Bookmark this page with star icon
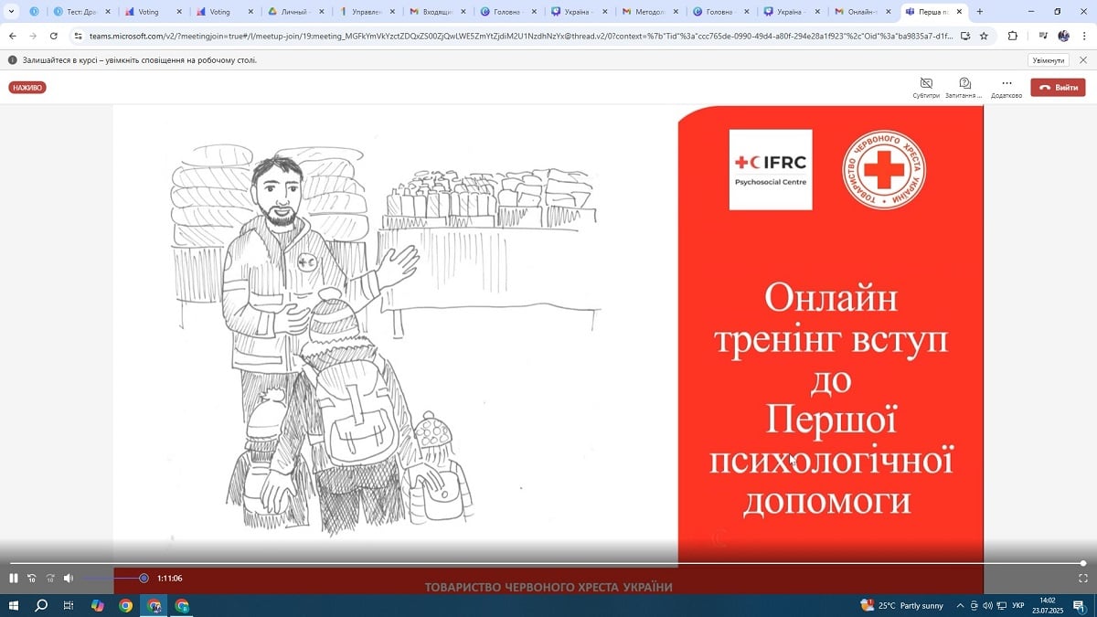The height and width of the screenshot is (617, 1097). [x=984, y=36]
